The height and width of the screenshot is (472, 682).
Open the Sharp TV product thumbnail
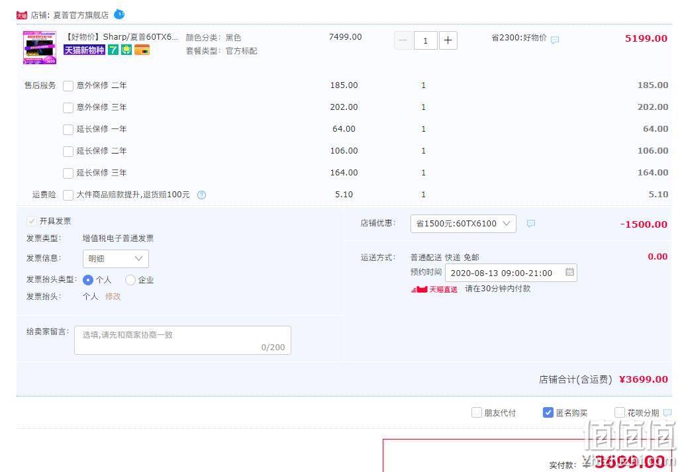tap(40, 48)
